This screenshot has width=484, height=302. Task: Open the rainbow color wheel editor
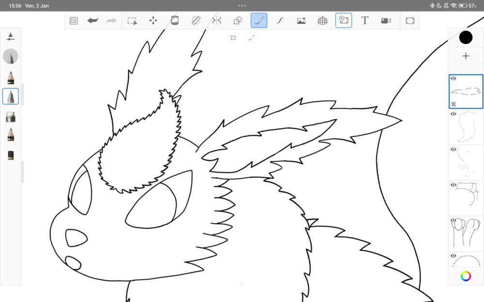(466, 276)
